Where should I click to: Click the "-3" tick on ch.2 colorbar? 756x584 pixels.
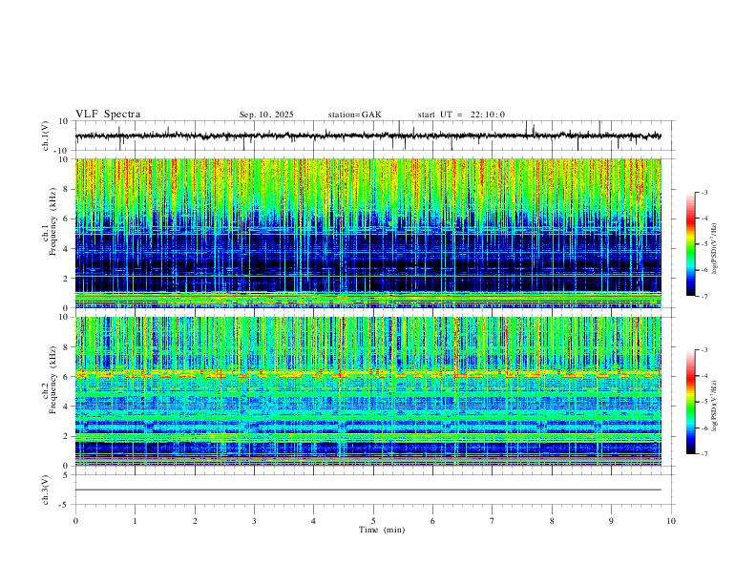pos(704,350)
